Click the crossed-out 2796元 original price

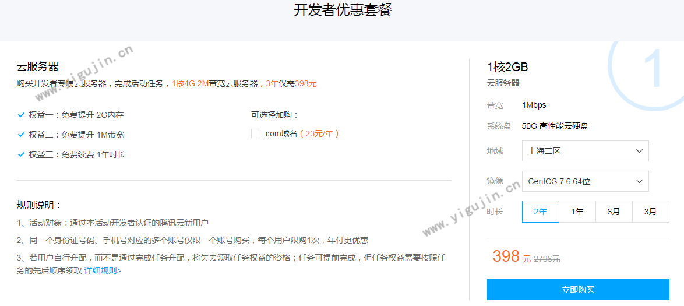pyautogui.click(x=547, y=259)
